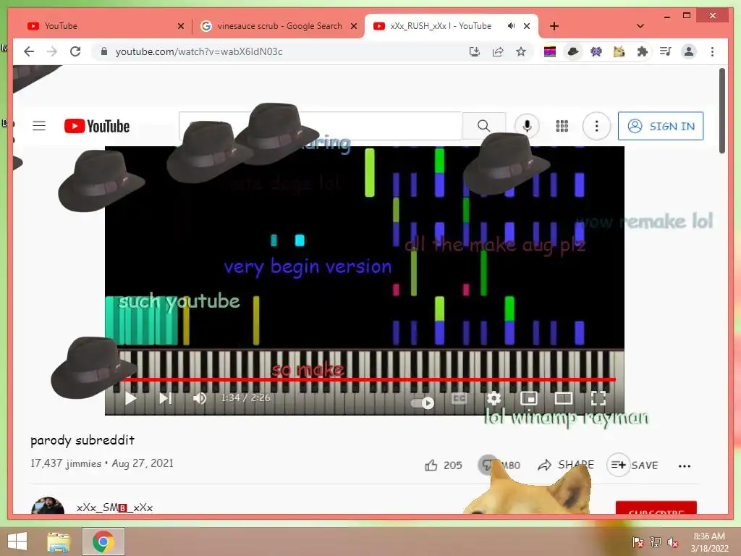Bookmark this page with the star
The width and height of the screenshot is (741, 556).
pos(521,51)
